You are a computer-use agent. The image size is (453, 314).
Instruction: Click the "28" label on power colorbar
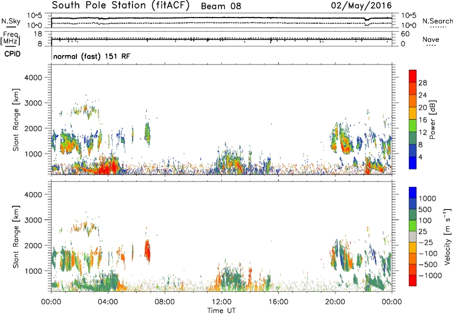[x=422, y=83]
